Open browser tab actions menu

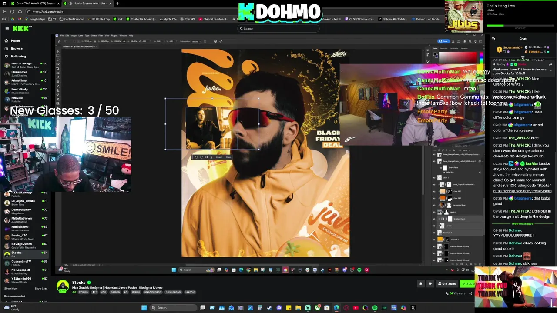tap(3, 3)
